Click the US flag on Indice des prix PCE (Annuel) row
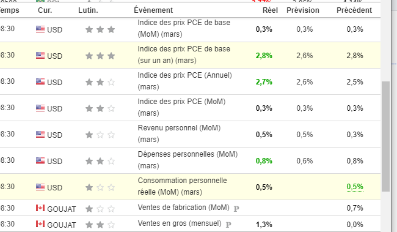Image resolution: width=397 pixels, height=232 pixels. click(40, 82)
